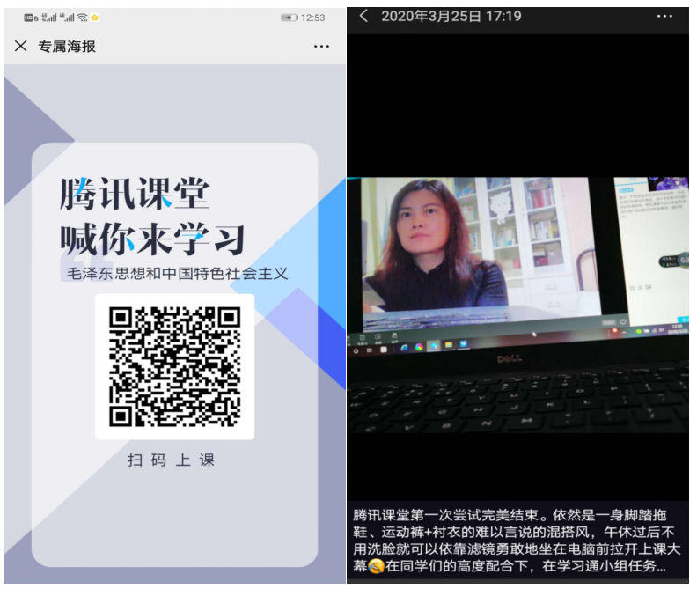Tap the laptop photo in the viewer
Viewport: 697px width, 589px height.
[x=517, y=305]
